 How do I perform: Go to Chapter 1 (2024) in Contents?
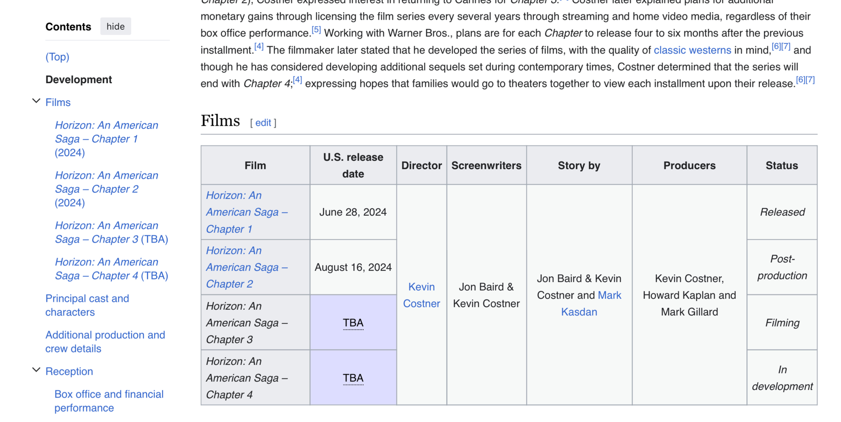106,139
